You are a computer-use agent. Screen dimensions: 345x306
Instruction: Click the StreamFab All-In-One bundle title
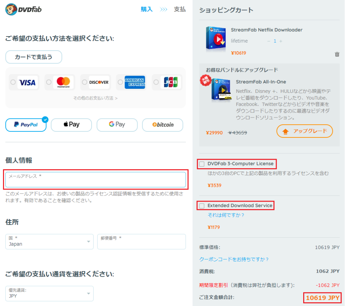pos(261,82)
